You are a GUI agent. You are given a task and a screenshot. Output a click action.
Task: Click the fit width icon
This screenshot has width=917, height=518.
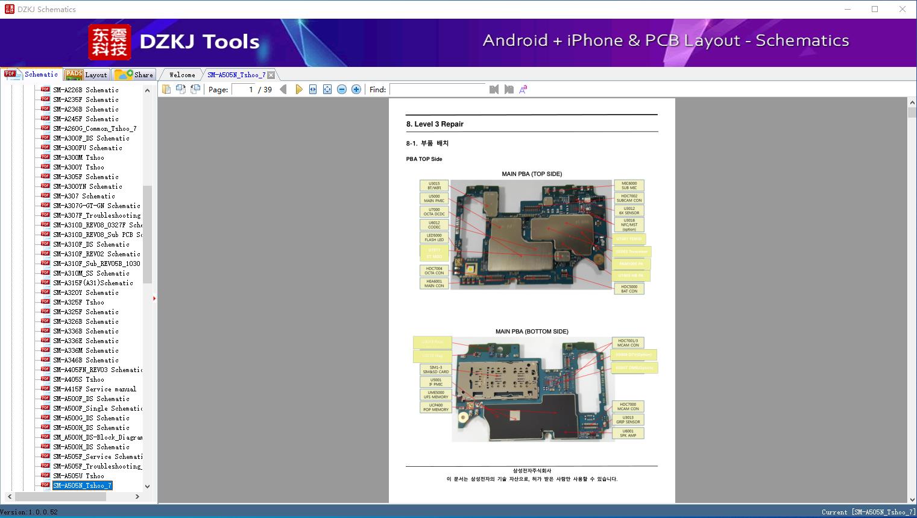313,89
